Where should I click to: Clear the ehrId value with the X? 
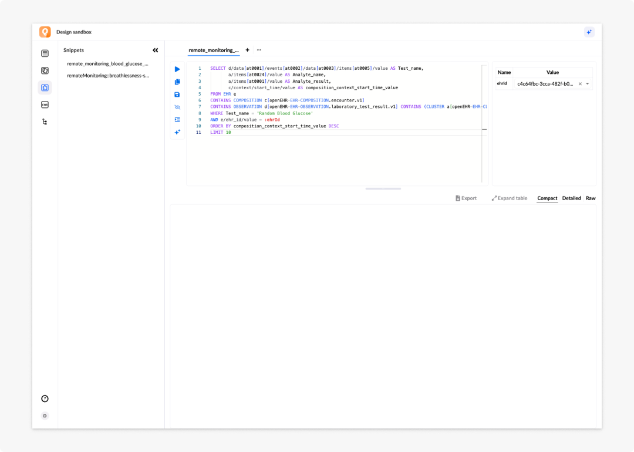pyautogui.click(x=580, y=84)
